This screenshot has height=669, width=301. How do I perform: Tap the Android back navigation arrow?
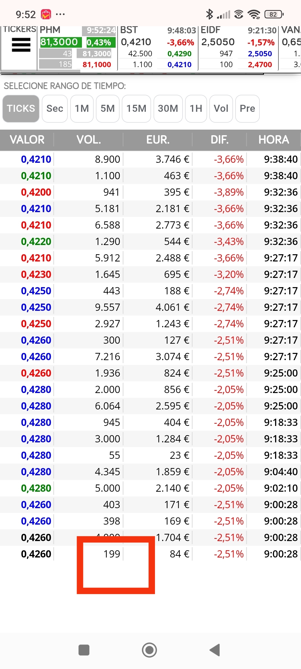coord(215,650)
